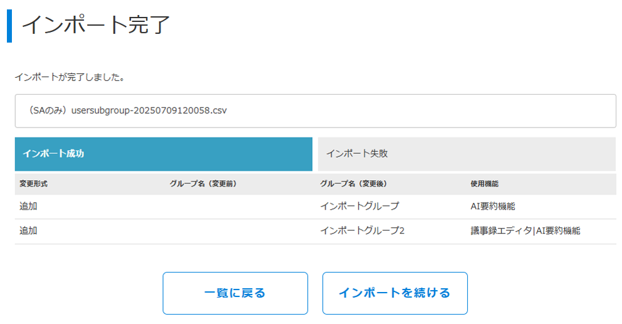Screen dimensions: 622x324
Task: Click empty 変更前 cell in インポートグループ2 row
Action: pos(238,231)
